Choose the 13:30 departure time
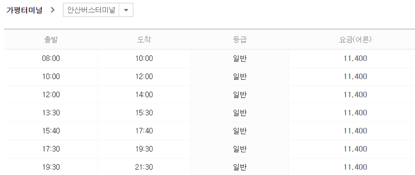Image resolution: width=415 pixels, height=175 pixels. (51, 112)
